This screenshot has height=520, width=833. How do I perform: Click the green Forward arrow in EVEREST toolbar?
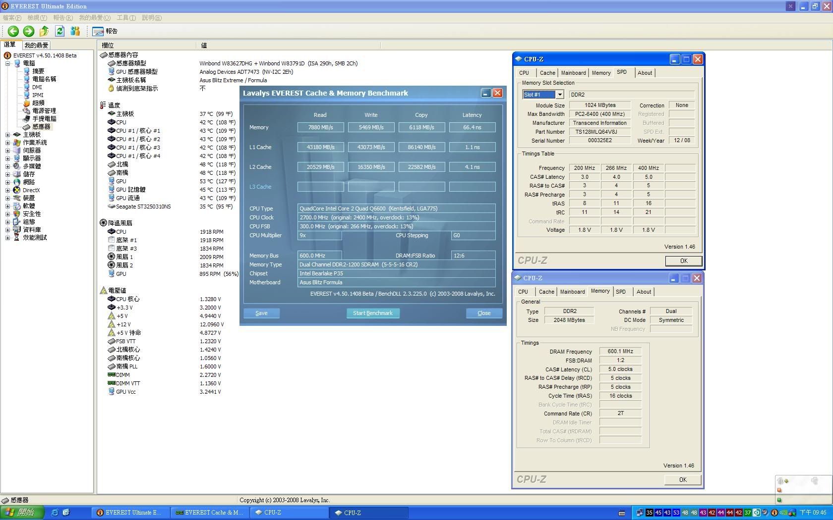pos(29,31)
